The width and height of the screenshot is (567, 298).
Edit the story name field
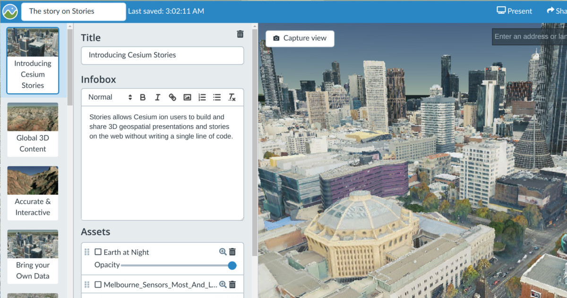click(74, 11)
